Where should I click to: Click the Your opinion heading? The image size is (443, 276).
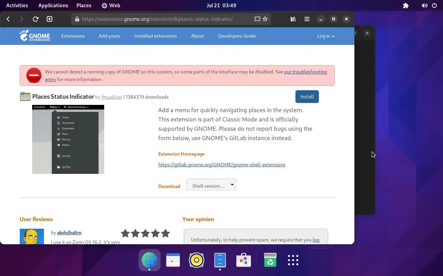coord(198,219)
